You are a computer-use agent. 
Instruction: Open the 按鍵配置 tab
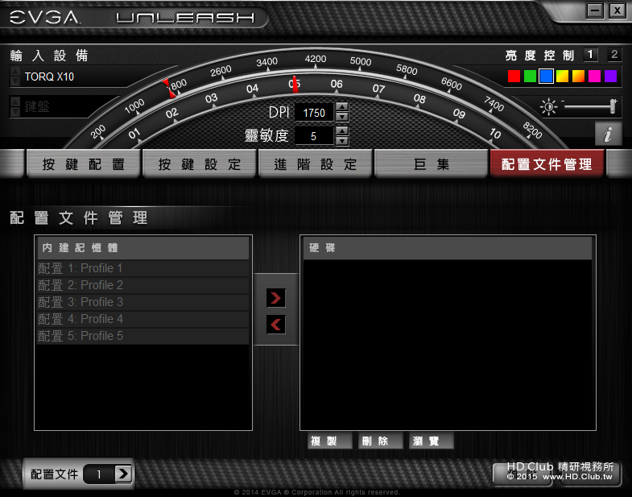[x=84, y=164]
